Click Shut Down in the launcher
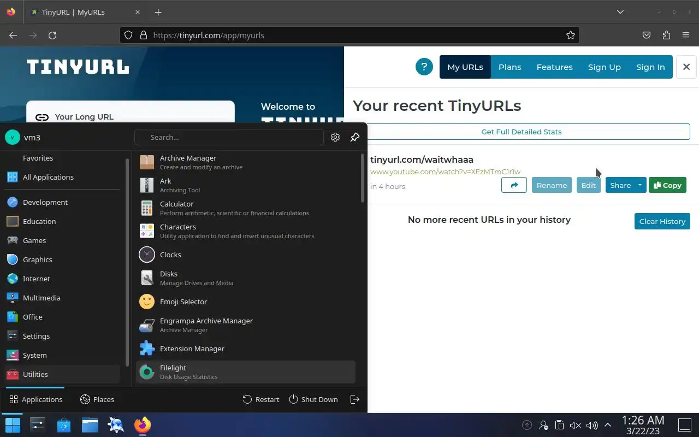699x437 pixels. [x=313, y=399]
